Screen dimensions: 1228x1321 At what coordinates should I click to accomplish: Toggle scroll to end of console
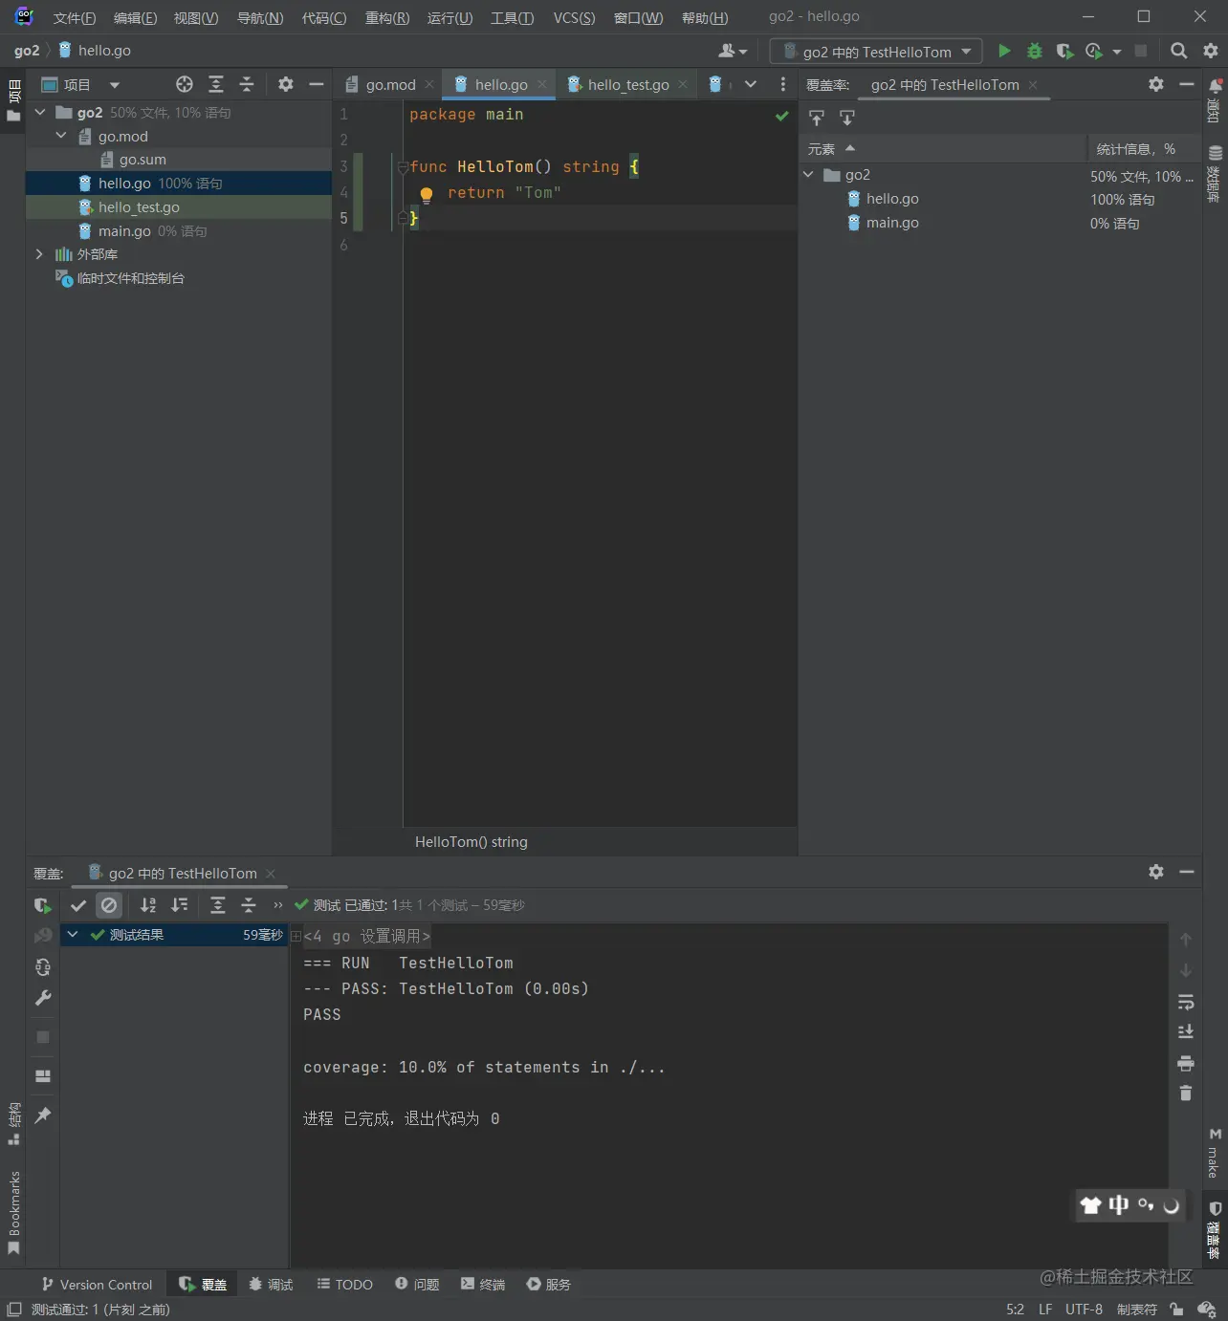pyautogui.click(x=1186, y=1031)
